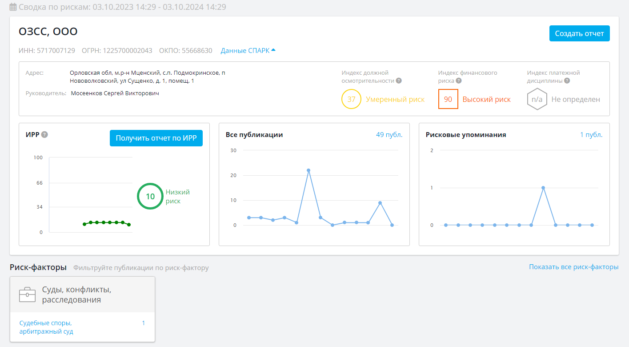Viewport: 629px width, 347px height.
Task: Select the Суды, конфликты, расследования card header
Action: (x=82, y=295)
